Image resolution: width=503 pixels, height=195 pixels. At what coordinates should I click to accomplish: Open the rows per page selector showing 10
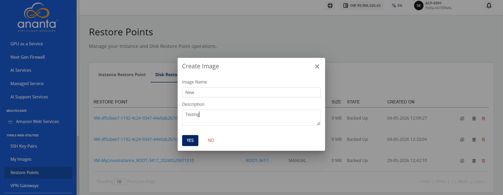[120, 182]
